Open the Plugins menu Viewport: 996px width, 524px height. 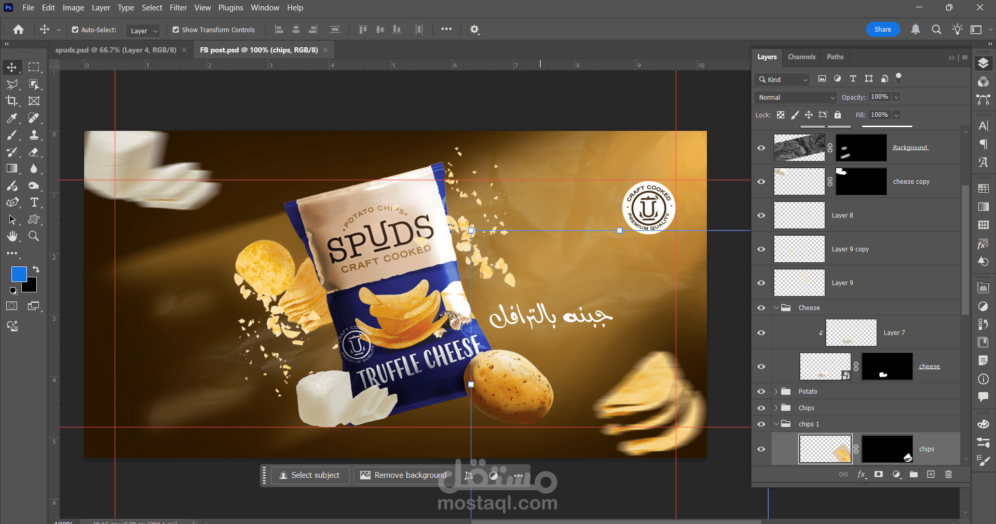tap(230, 8)
